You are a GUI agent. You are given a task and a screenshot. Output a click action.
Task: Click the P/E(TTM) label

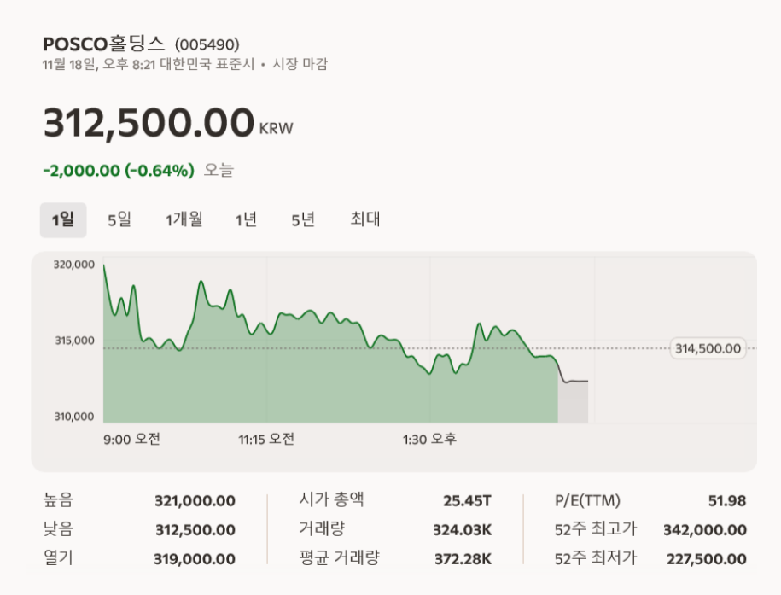[588, 501]
